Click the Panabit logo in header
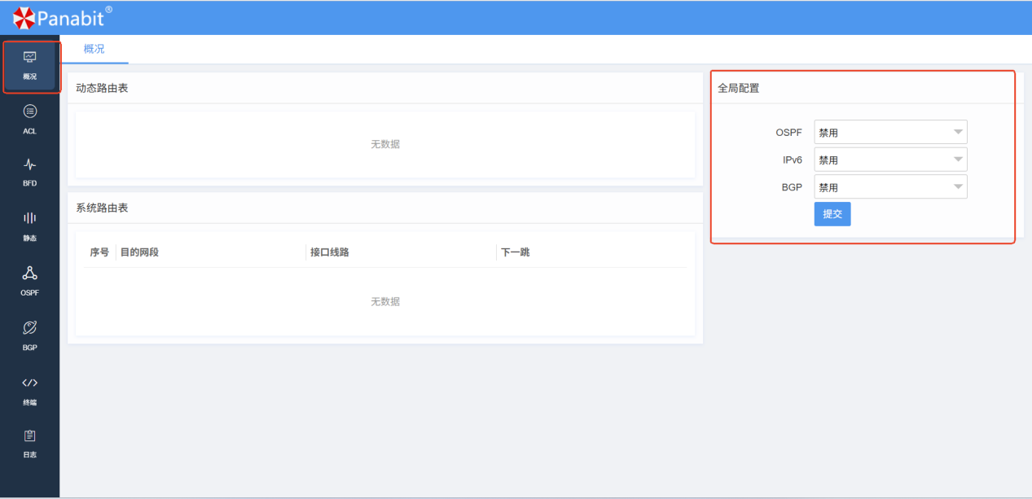The height and width of the screenshot is (499, 1032). pyautogui.click(x=62, y=16)
